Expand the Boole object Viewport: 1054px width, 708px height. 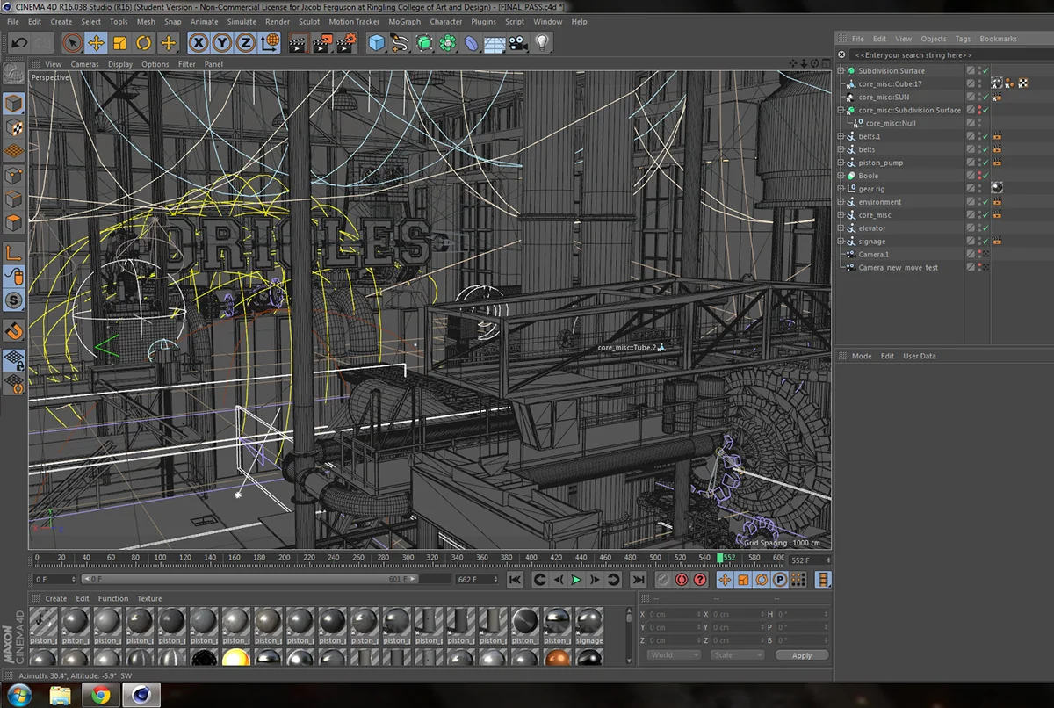point(841,176)
